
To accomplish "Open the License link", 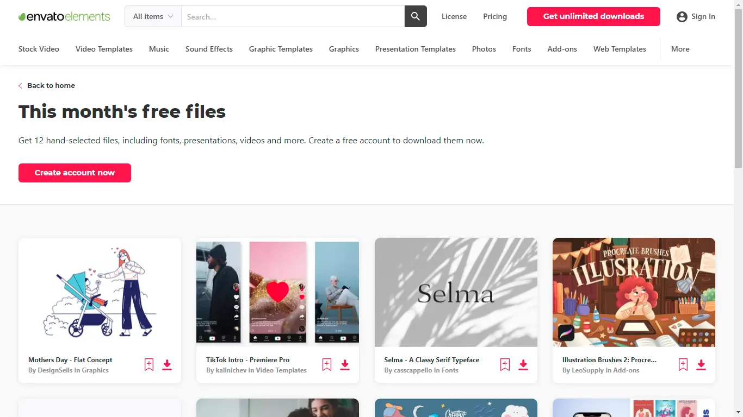I will pyautogui.click(x=454, y=16).
